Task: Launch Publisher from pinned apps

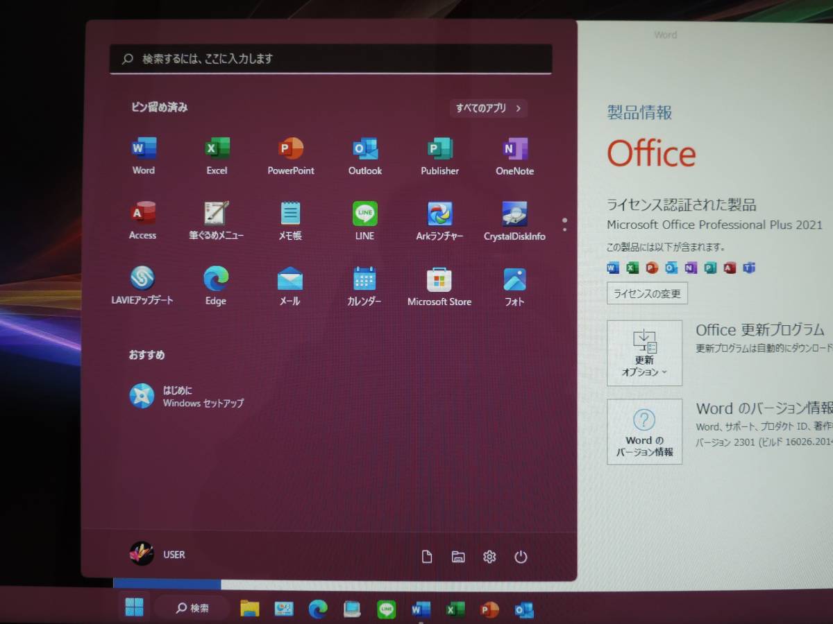Action: [x=439, y=156]
